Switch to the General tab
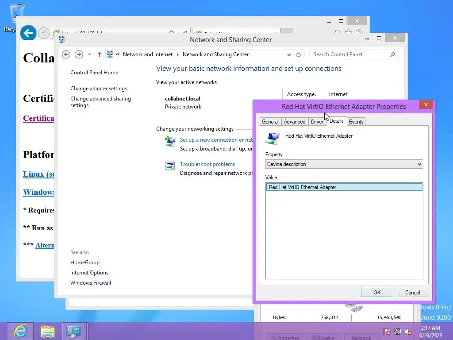 (x=270, y=122)
